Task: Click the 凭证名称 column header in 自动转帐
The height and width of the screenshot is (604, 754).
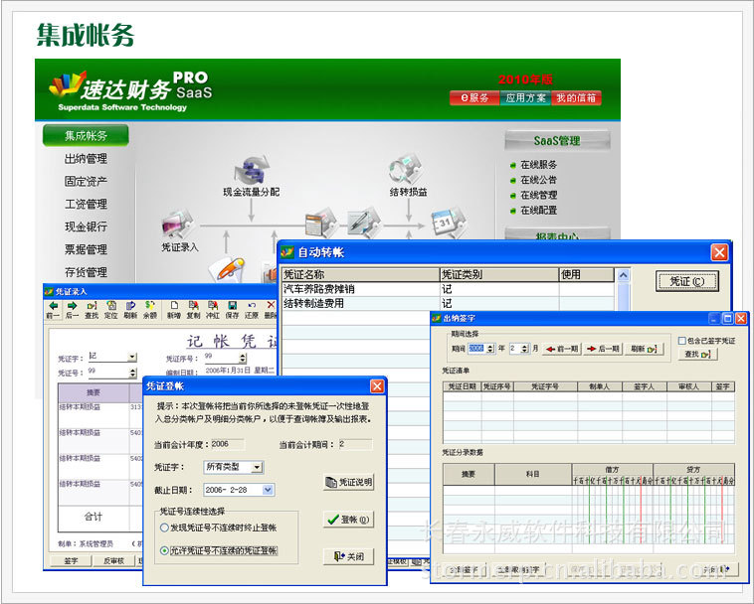Action: (x=361, y=274)
